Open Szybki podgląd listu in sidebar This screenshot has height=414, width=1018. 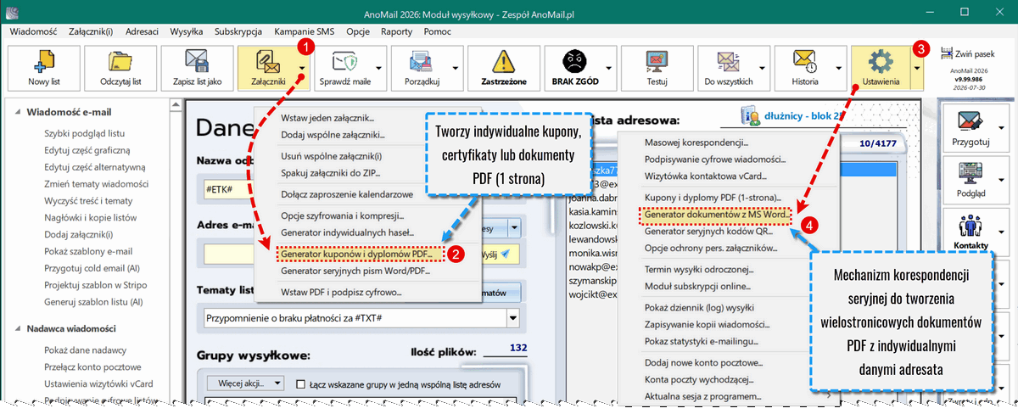85,133
